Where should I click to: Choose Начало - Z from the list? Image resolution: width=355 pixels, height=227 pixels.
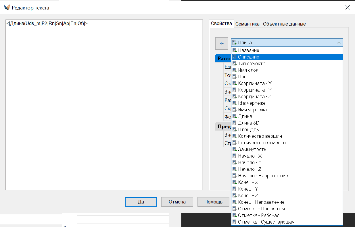tap(287, 169)
